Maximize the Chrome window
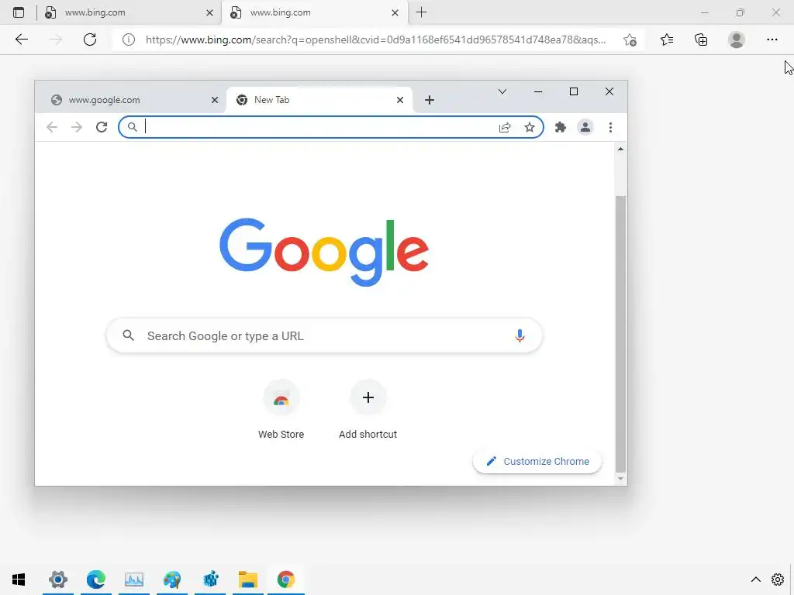This screenshot has width=794, height=595. [x=574, y=91]
